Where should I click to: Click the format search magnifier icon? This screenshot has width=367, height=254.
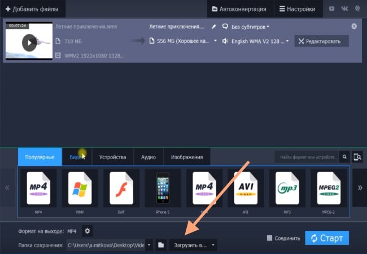coord(344,157)
